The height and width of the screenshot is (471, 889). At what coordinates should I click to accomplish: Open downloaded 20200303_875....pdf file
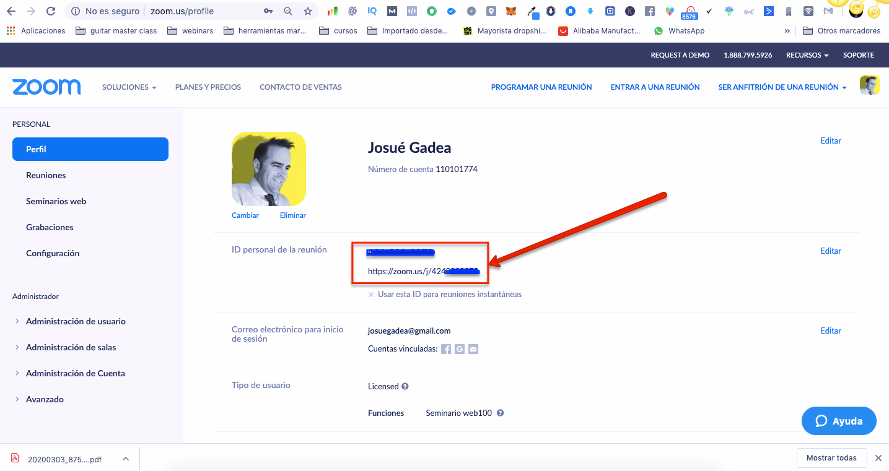click(65, 459)
